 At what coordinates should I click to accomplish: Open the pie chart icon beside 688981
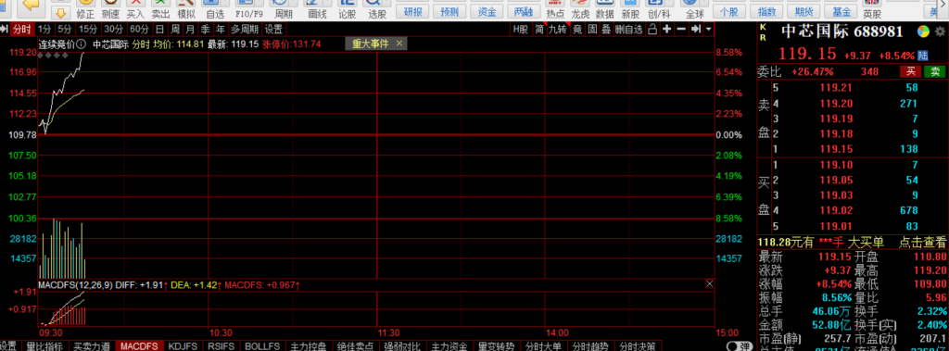(x=923, y=31)
